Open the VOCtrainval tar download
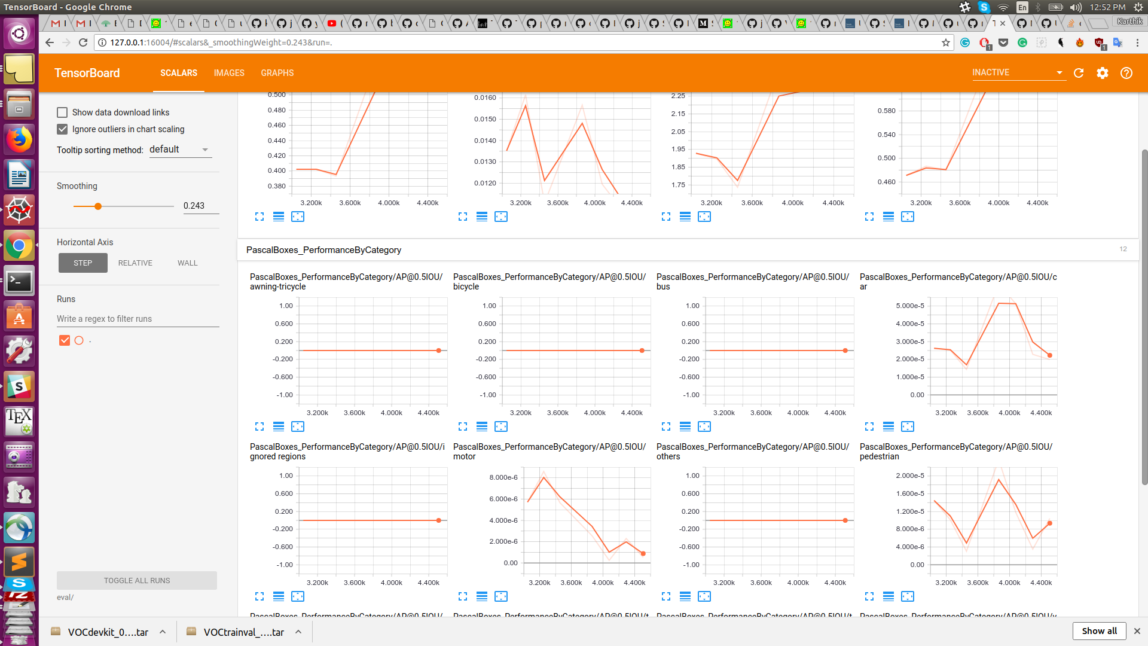 point(236,632)
